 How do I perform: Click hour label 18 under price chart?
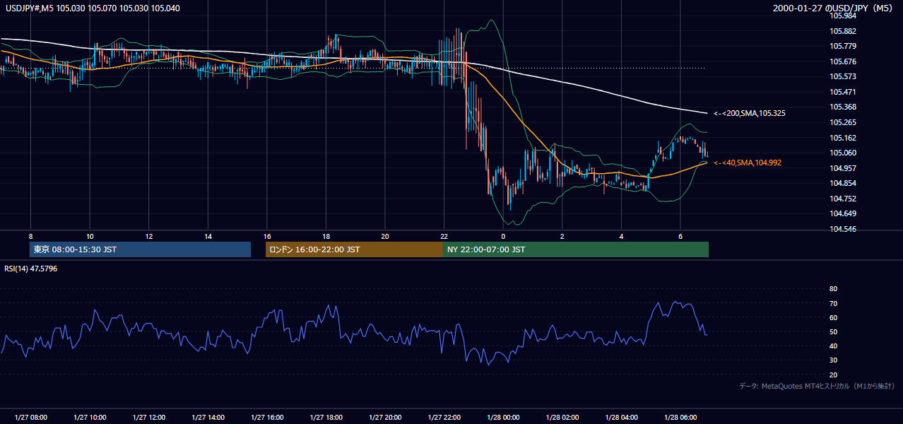tap(326, 236)
